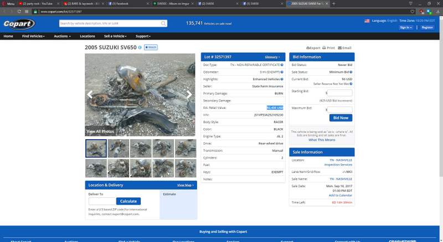
Task: Switch to BARE & Jaysaesh tab
Action: (84, 4)
